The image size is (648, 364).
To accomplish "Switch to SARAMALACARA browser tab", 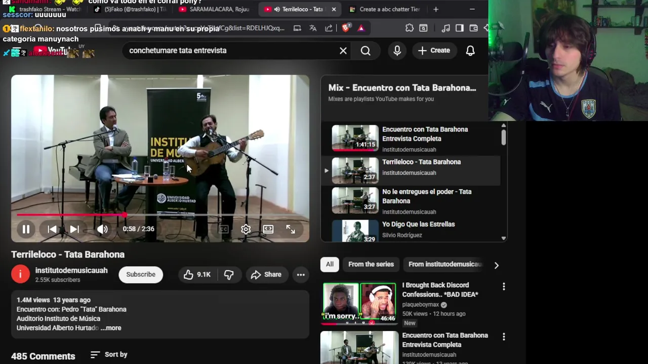I will pos(214,9).
